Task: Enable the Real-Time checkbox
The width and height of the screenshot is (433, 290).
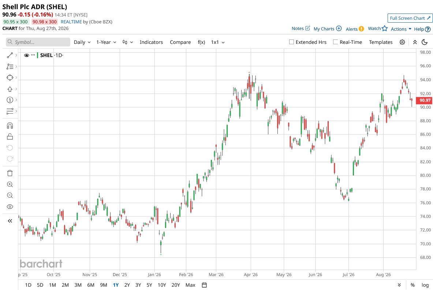Action: [336, 42]
